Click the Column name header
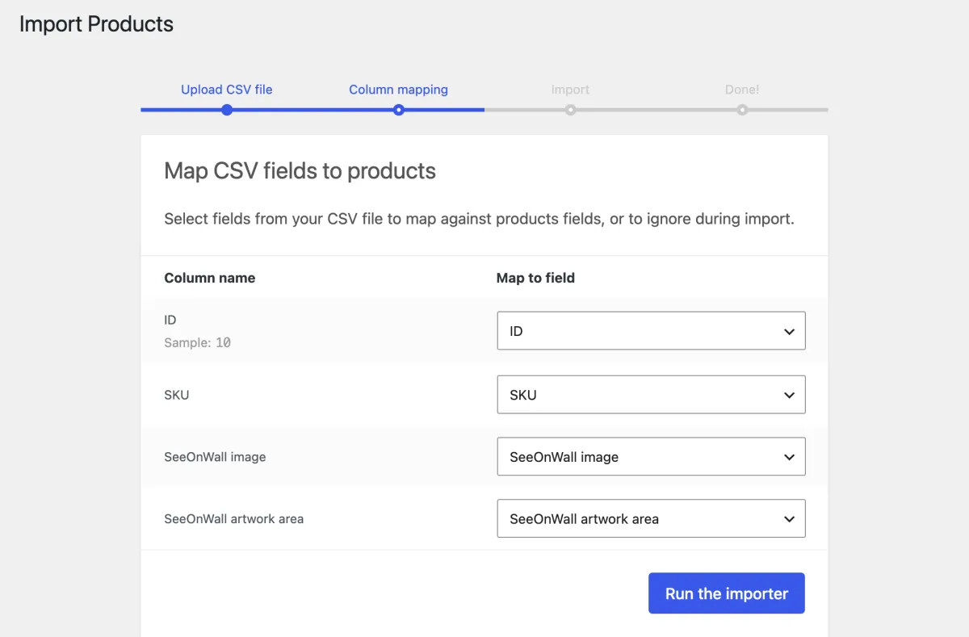 pos(210,278)
